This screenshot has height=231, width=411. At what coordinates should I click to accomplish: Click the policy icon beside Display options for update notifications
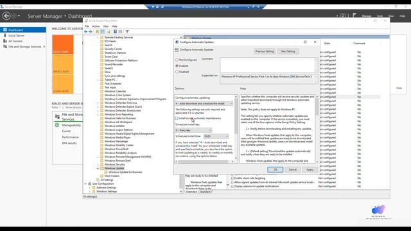tap(232, 186)
